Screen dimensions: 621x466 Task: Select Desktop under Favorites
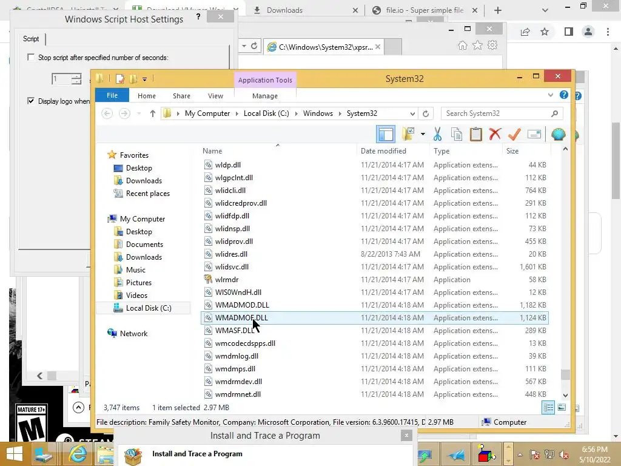pyautogui.click(x=139, y=168)
